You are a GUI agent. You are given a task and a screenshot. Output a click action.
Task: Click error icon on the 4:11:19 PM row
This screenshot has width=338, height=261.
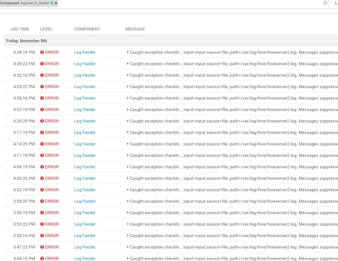(42, 155)
